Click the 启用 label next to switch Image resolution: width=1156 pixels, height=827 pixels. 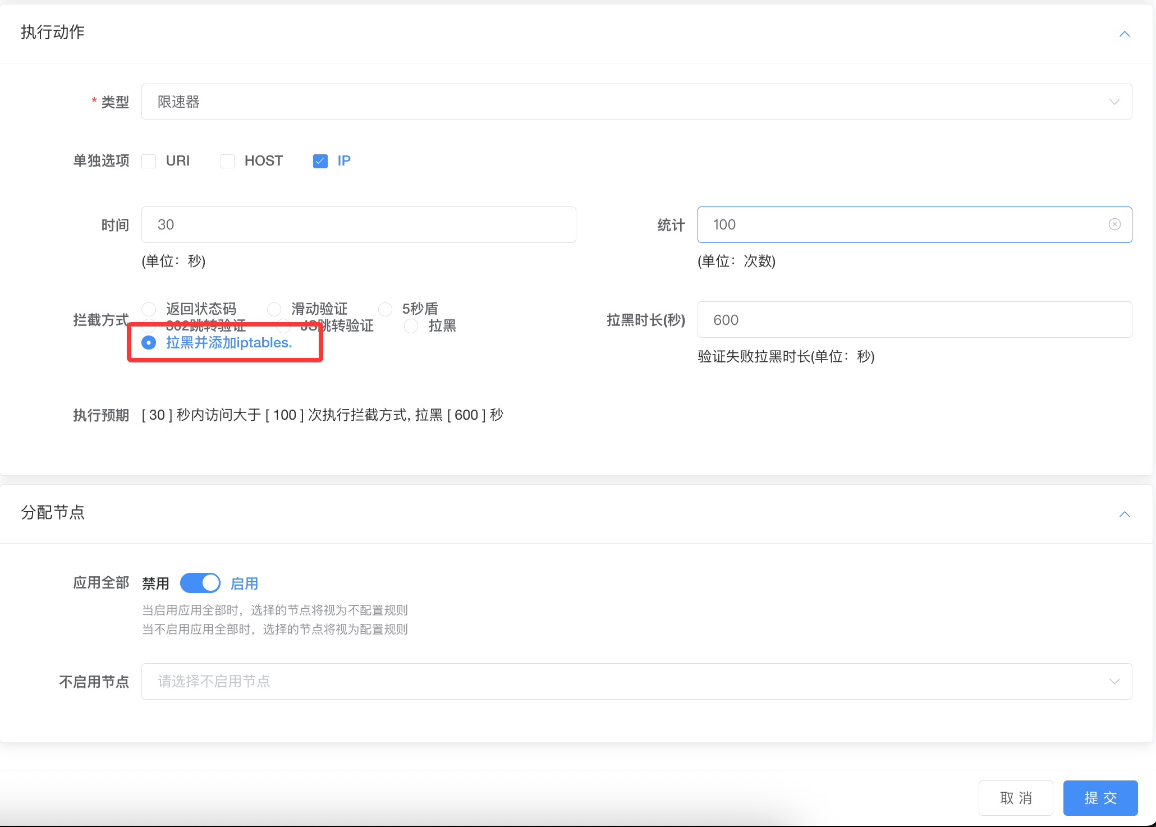[x=245, y=584]
